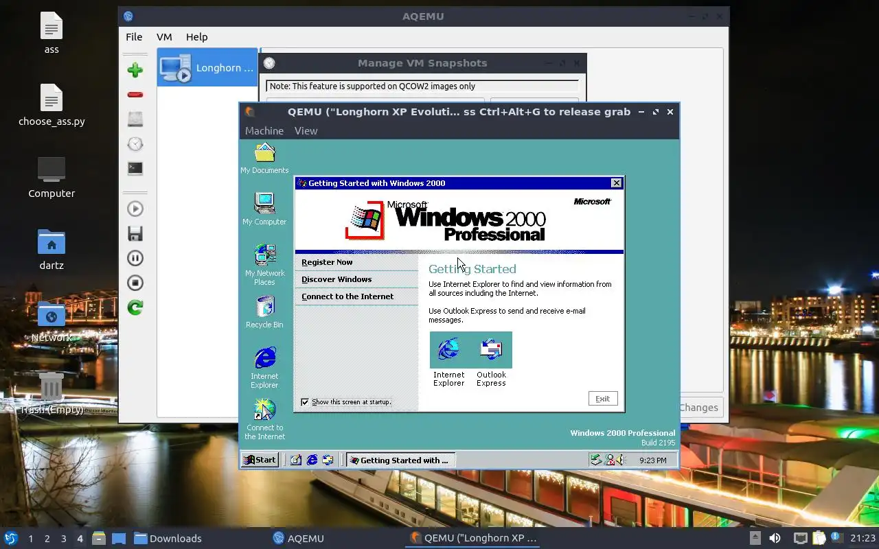This screenshot has height=549, width=879.
Task: Click Getting Started taskbar button in guest
Action: (x=400, y=460)
